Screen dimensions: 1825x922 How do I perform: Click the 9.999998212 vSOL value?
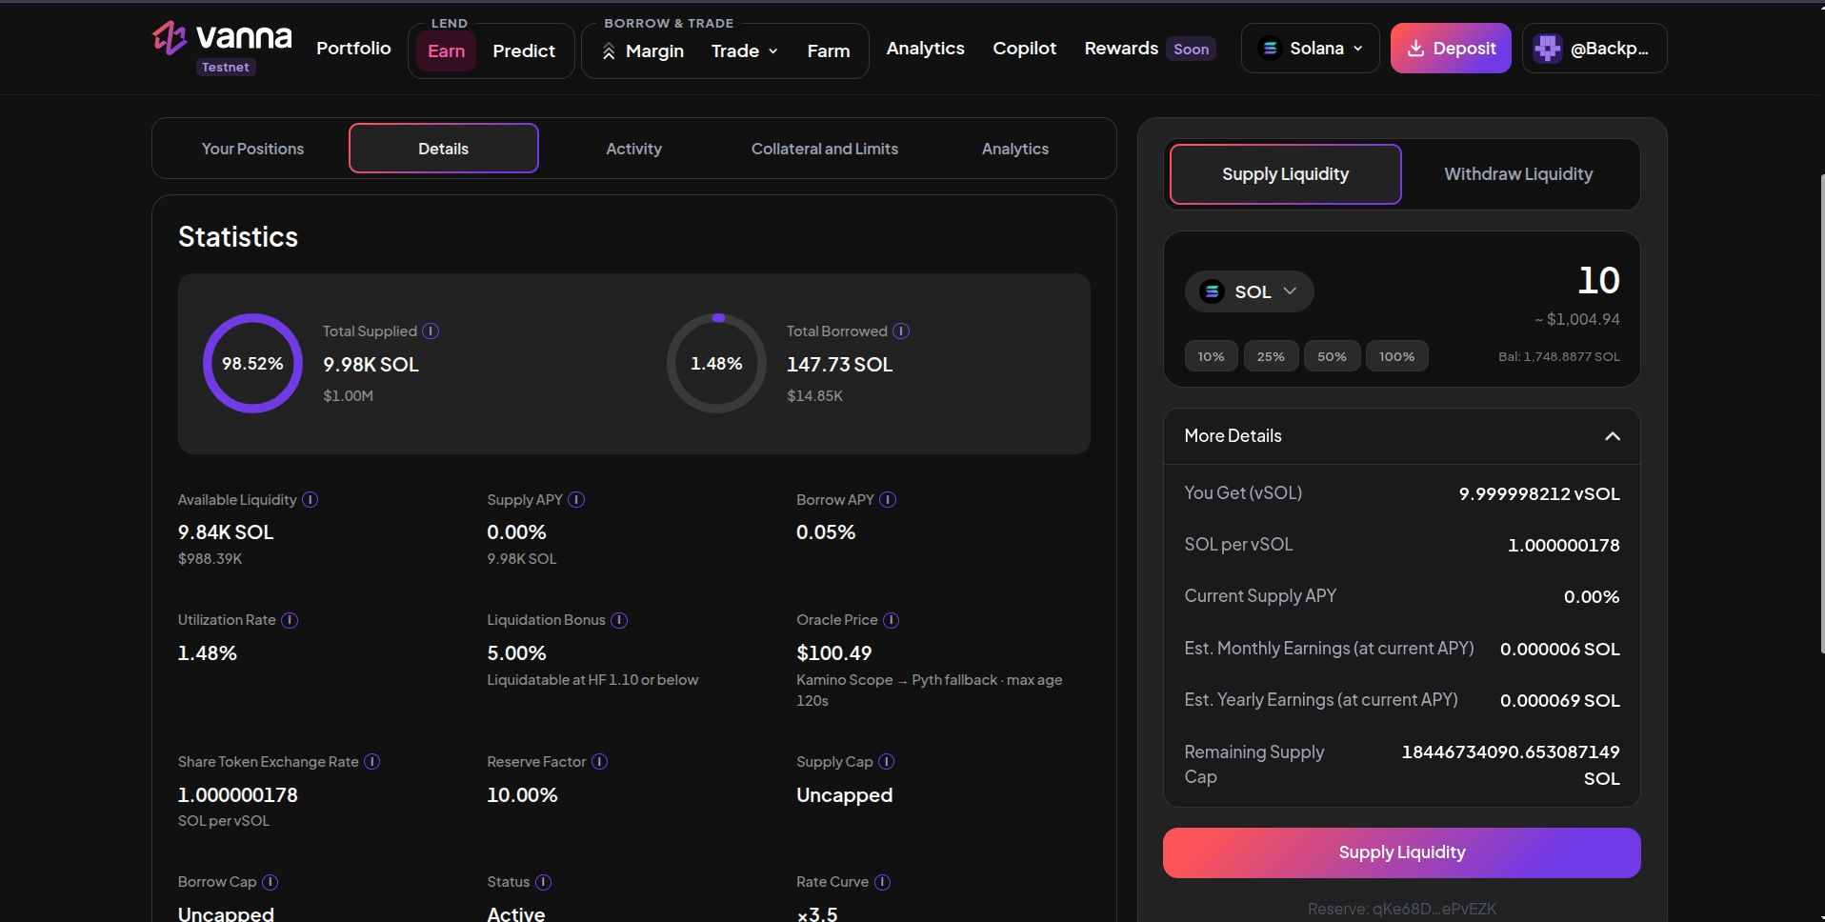(x=1539, y=493)
